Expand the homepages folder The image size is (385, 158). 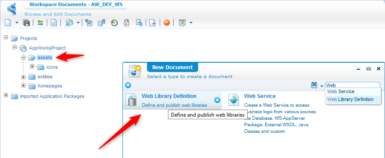[24, 85]
